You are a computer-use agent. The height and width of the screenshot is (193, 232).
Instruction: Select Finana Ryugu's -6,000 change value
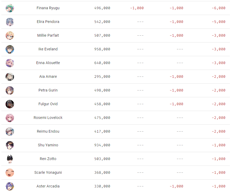click(219, 8)
